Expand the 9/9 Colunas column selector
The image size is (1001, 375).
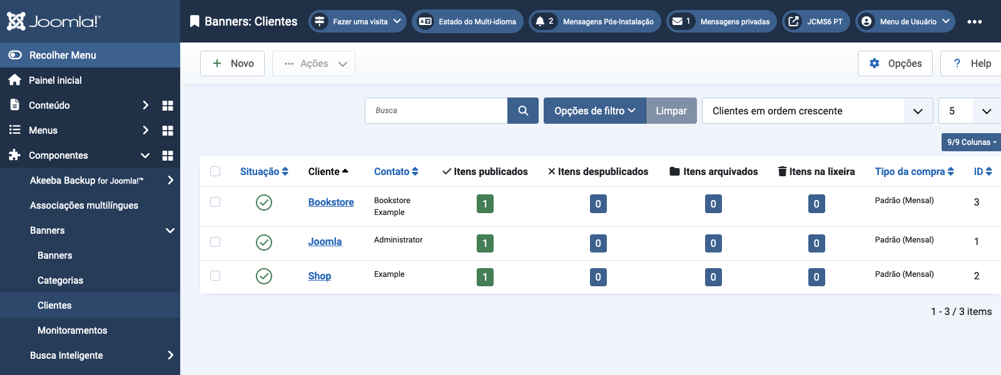(x=971, y=142)
